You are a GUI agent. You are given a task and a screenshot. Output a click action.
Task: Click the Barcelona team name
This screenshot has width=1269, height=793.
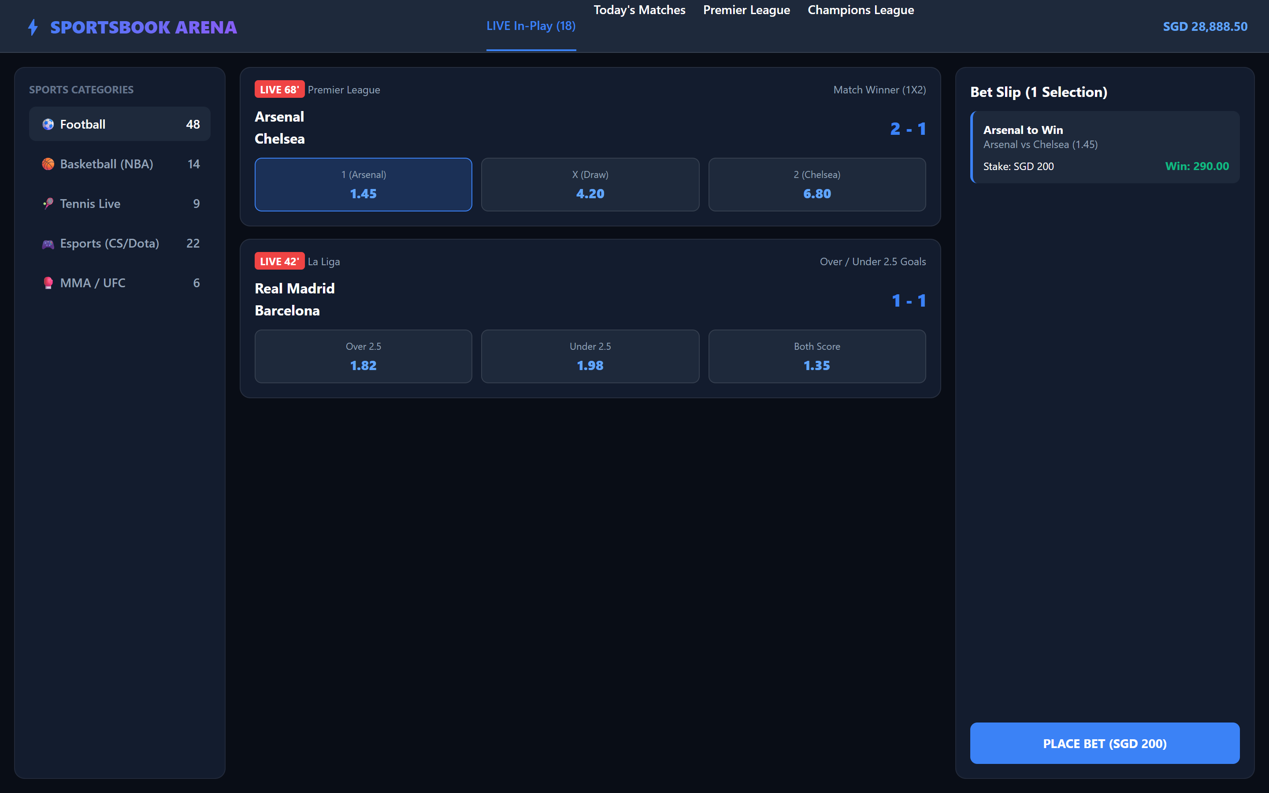(x=287, y=311)
